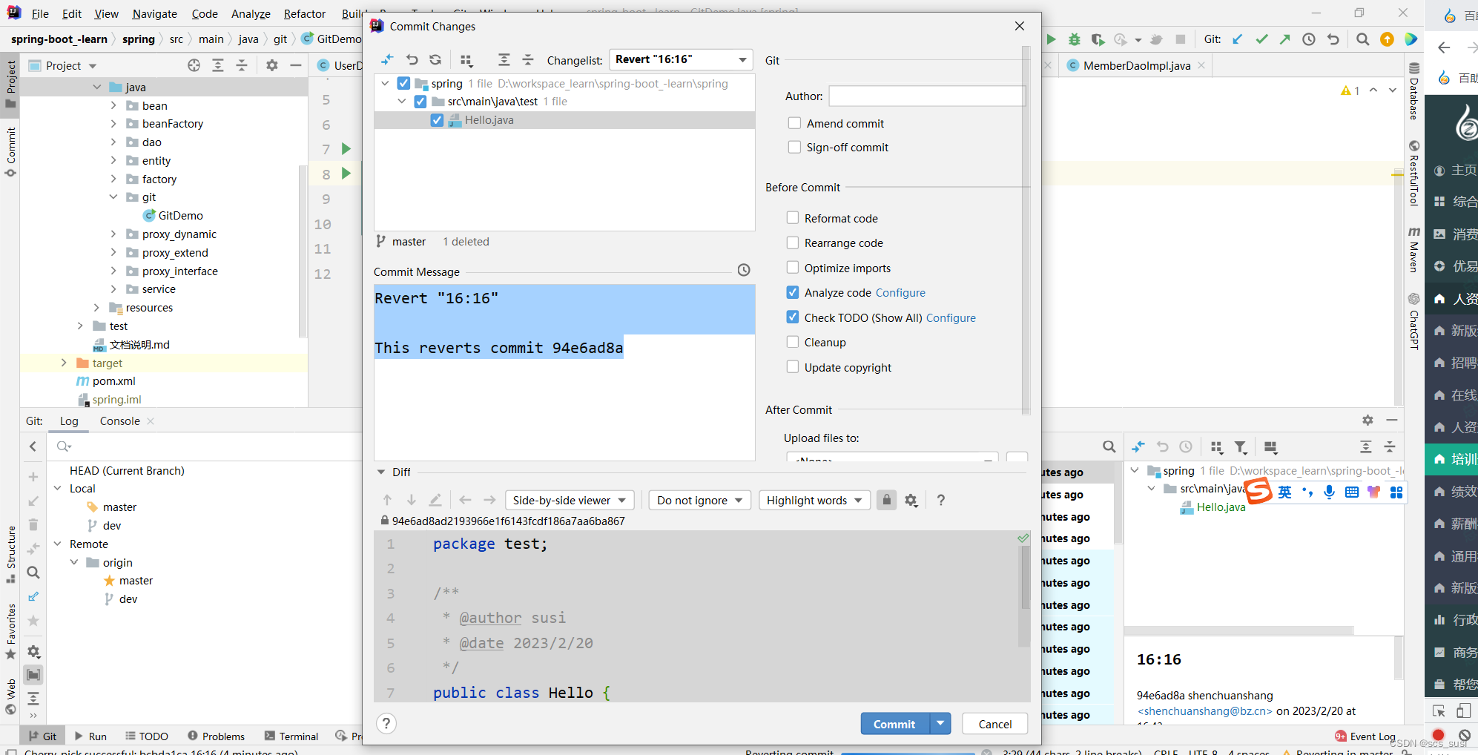
Task: Toggle src\main\java\test folder checkbox
Action: tap(420, 101)
